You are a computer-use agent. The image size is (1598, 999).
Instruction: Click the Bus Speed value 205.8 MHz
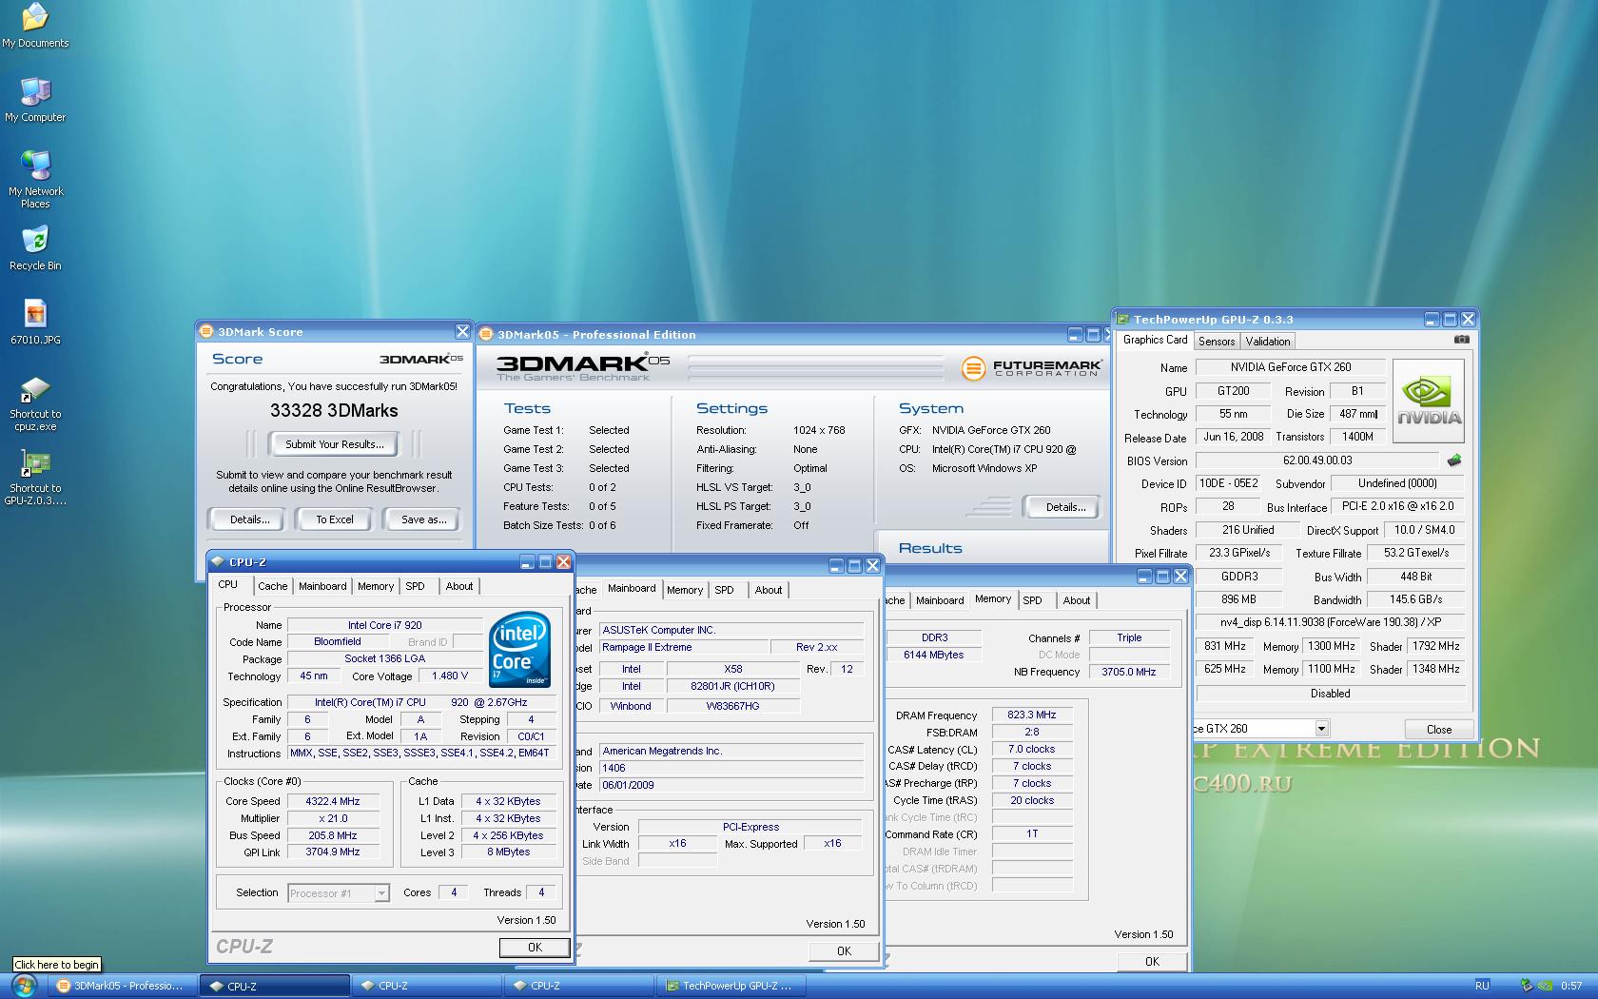333,835
